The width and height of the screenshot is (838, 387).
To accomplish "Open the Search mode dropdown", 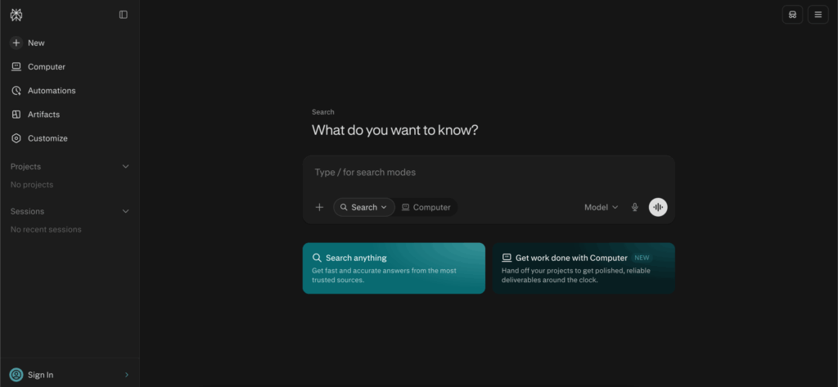I will click(x=364, y=207).
